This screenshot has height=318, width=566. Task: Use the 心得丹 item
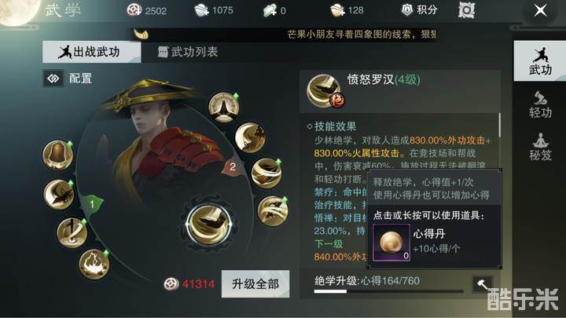pos(391,243)
